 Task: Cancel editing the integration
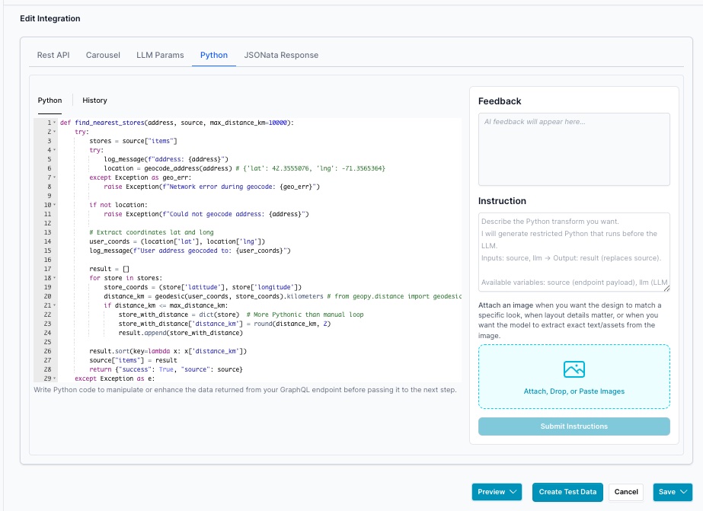coord(625,492)
